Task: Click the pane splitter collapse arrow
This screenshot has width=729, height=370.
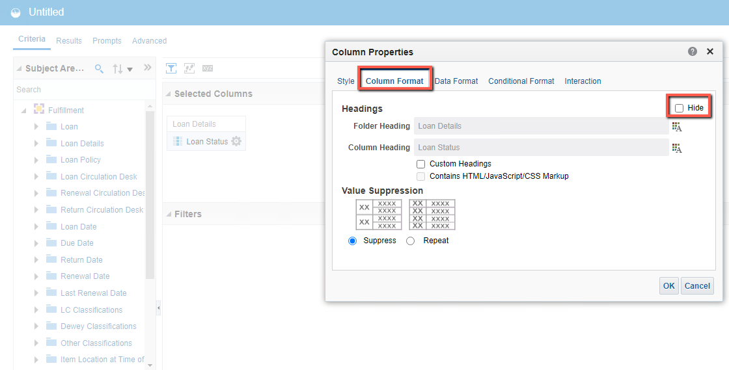Action: click(x=159, y=308)
